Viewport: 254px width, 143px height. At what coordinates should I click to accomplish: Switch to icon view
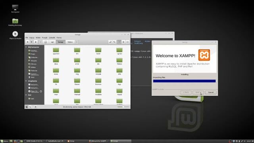tap(119, 42)
